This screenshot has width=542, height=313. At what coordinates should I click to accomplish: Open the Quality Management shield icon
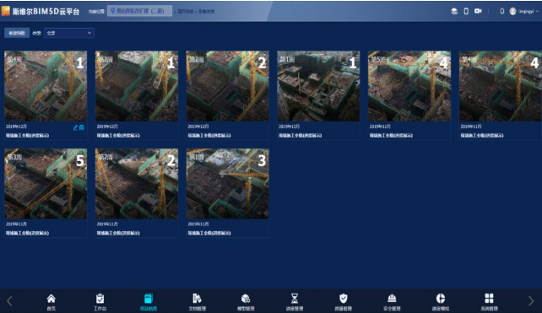point(344,299)
